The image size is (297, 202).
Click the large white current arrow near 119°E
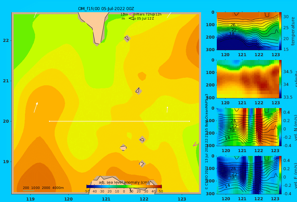36,108
